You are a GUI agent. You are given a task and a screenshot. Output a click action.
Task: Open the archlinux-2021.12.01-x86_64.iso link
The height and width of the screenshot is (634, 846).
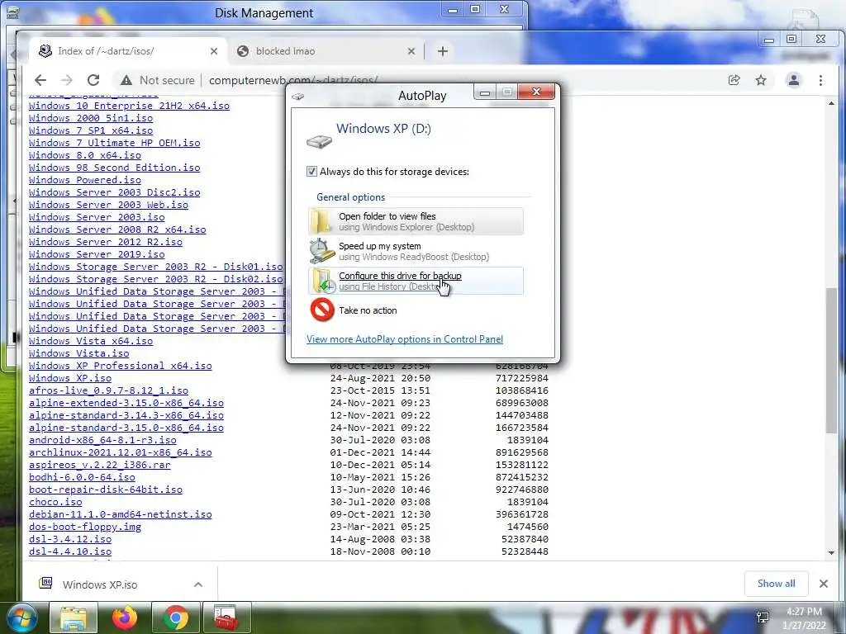(x=121, y=452)
